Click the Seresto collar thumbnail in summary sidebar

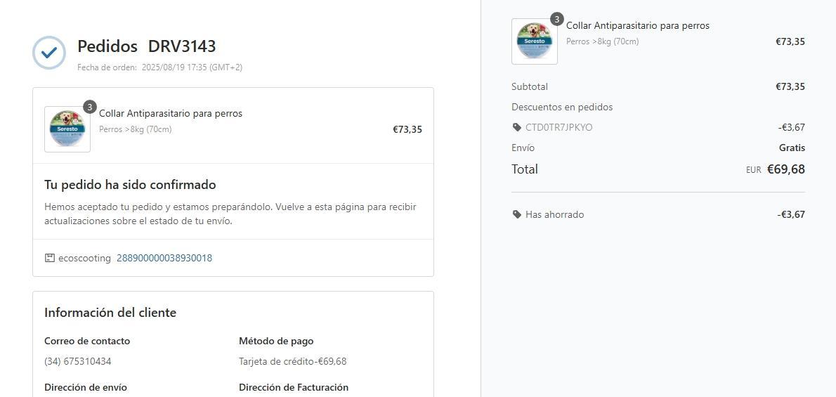tap(535, 41)
